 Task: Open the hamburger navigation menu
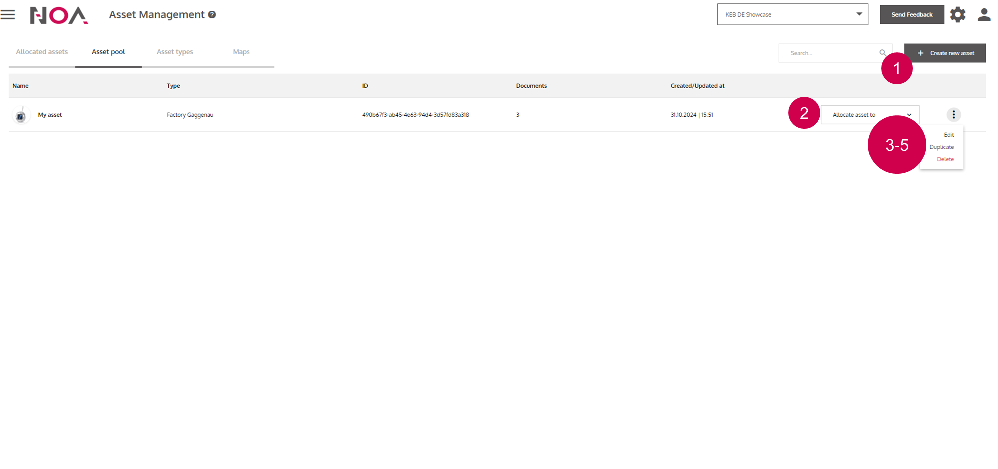tap(8, 15)
